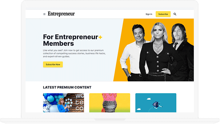Click the man in white shirt

point(133,53)
